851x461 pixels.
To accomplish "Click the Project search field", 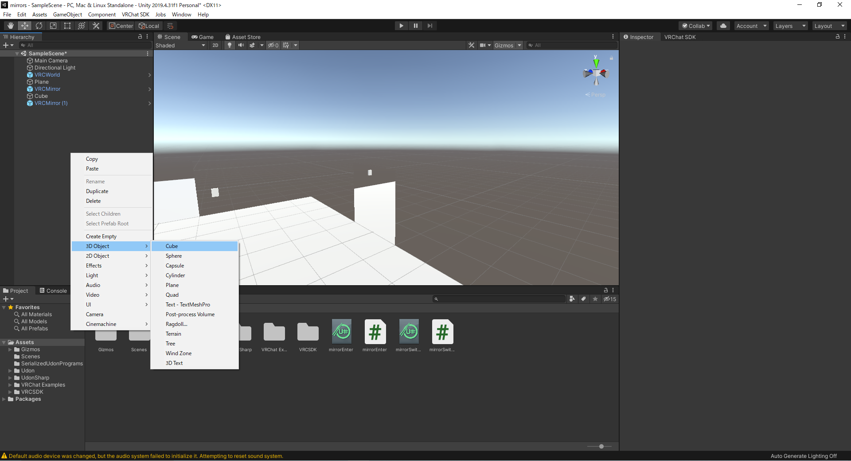I will [x=499, y=299].
